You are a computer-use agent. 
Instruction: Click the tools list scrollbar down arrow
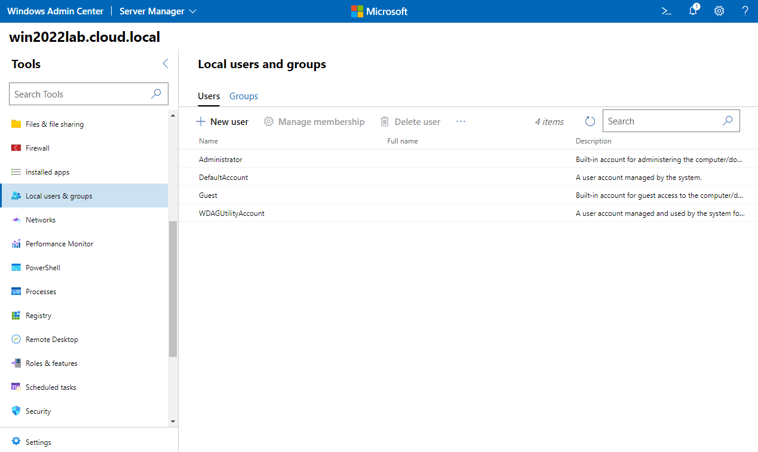(x=173, y=422)
